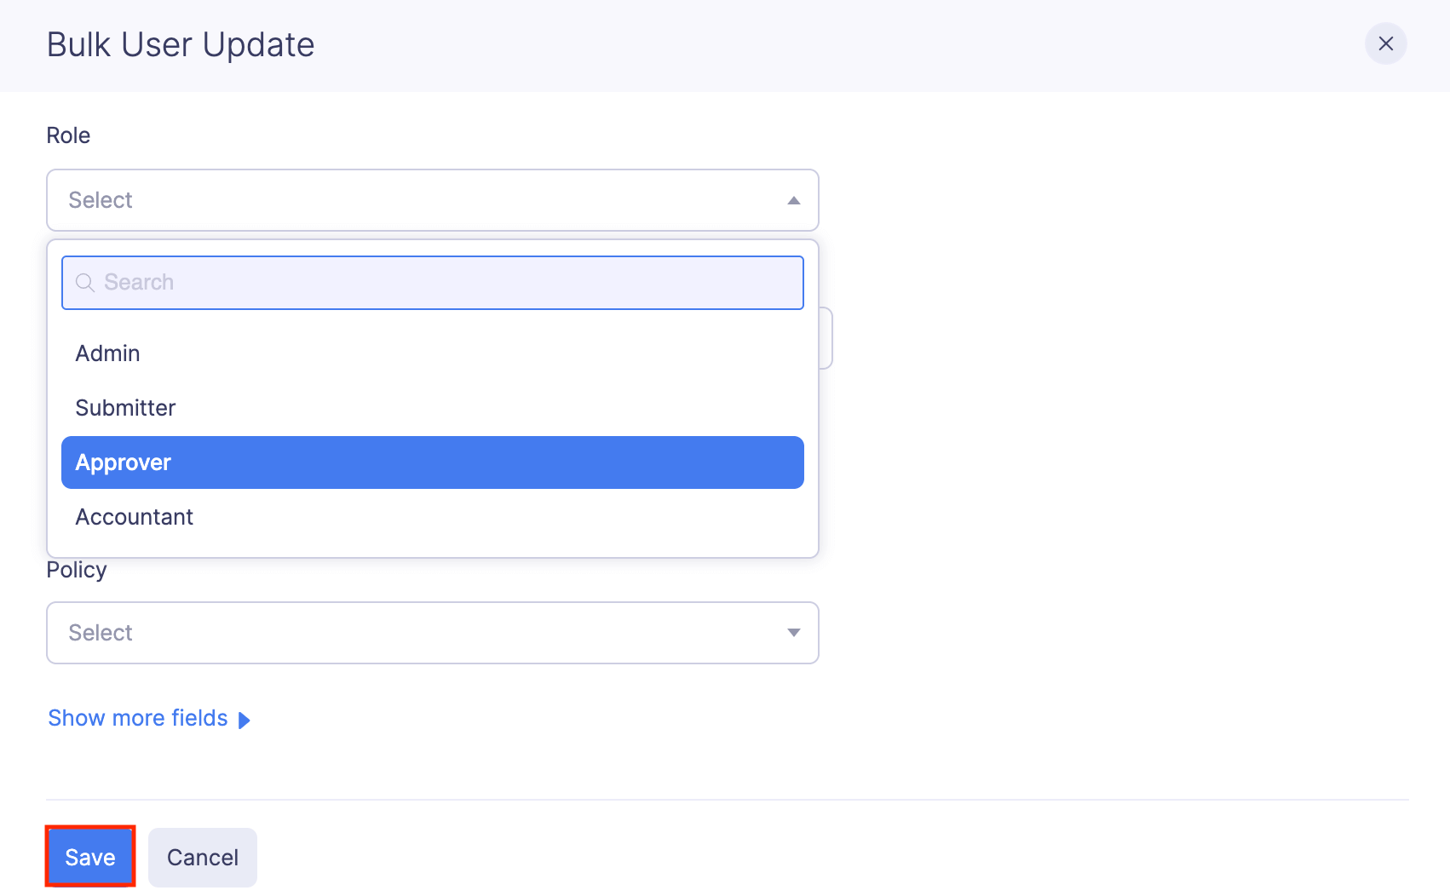Choose the highlighted Approver role
Screen dimensions: 1450x896
[x=124, y=462]
